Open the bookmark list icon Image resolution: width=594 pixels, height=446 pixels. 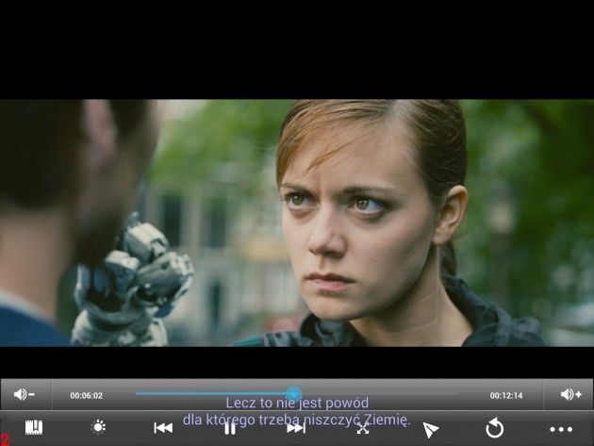click(34, 428)
